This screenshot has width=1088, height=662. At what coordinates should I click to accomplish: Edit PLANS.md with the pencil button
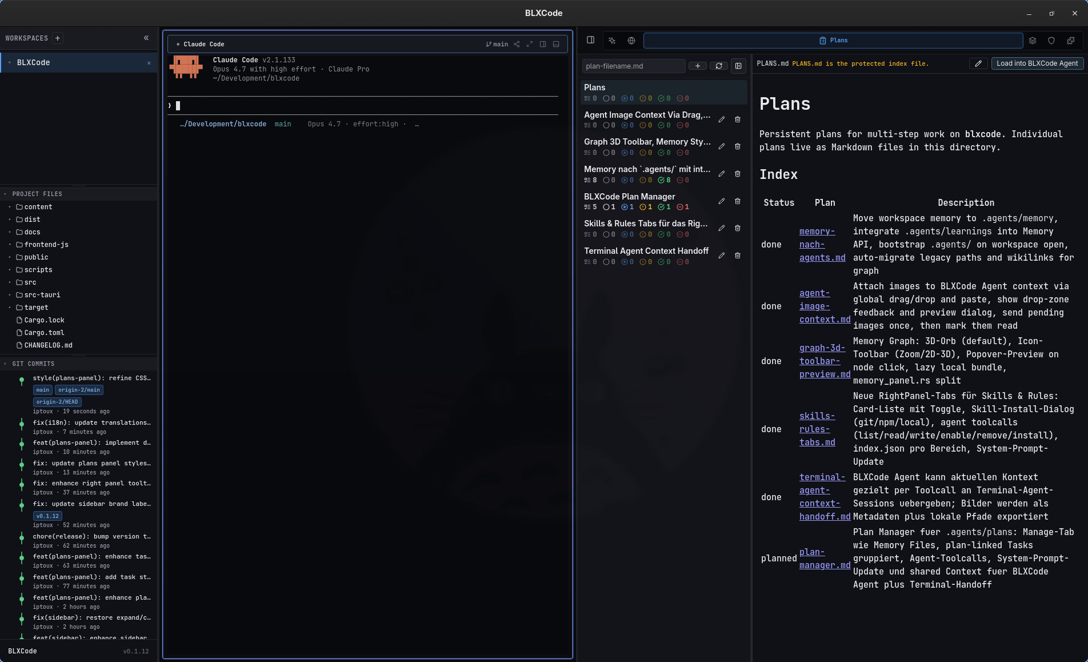tap(978, 63)
